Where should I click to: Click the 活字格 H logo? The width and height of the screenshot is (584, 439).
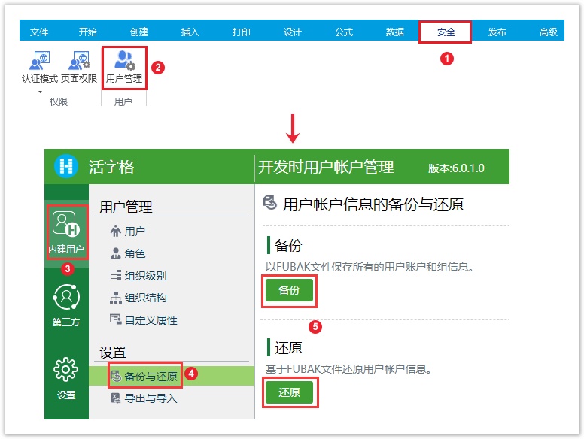[66, 166]
